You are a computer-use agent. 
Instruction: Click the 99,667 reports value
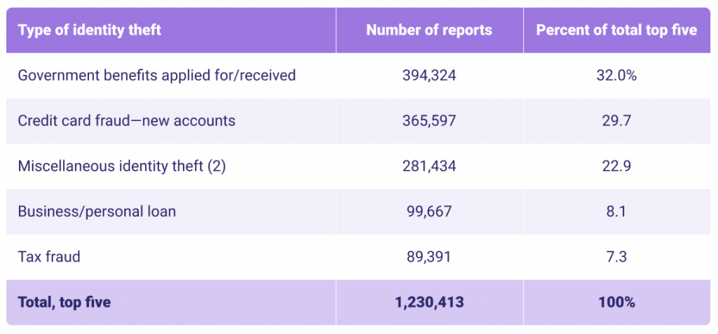[429, 211]
